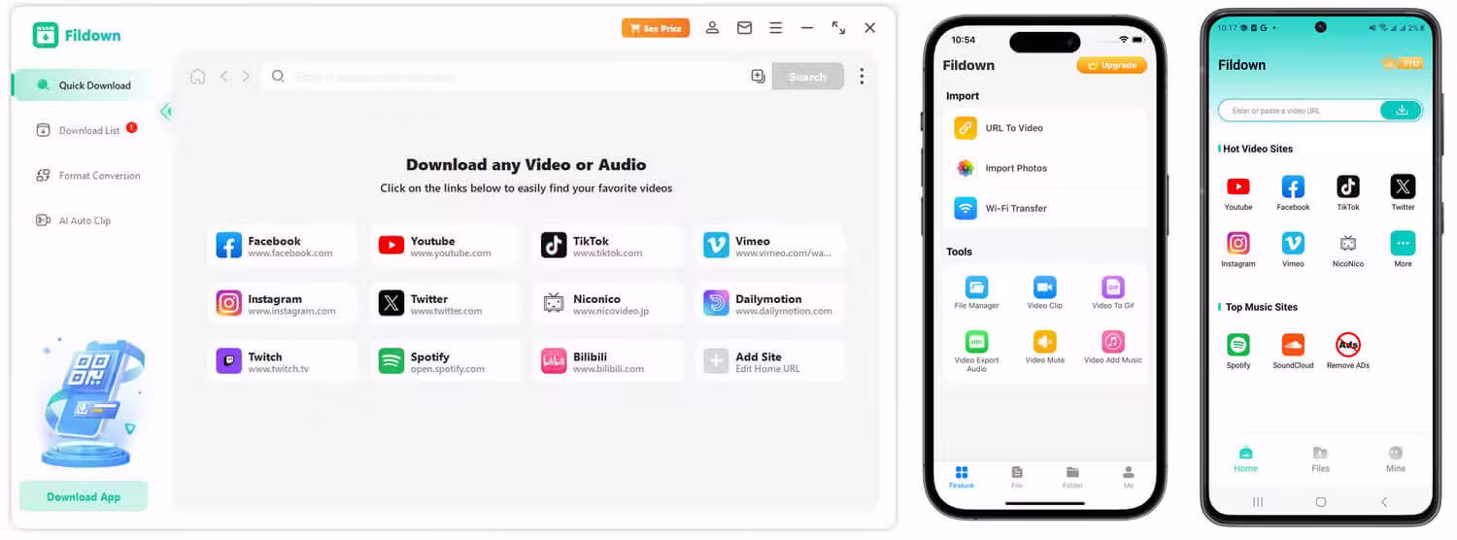Switch to the Mine tab on Android
Viewport: 1457px width, 540px height.
1396,459
